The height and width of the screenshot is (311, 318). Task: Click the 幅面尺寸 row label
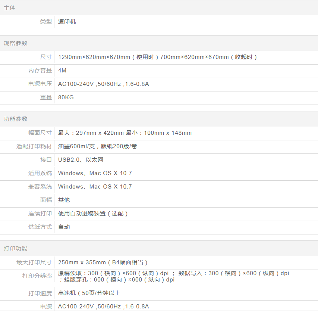[x=40, y=133]
